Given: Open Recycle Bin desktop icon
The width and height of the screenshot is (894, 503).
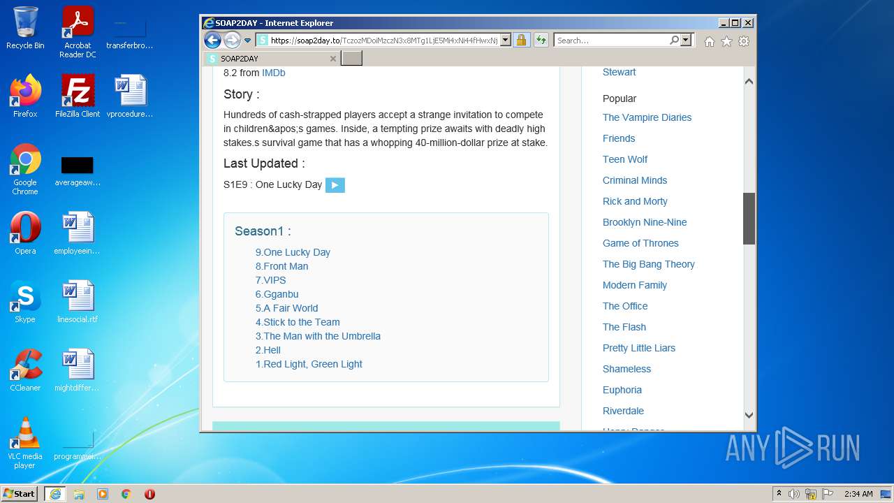Looking at the screenshot, I should click(25, 28).
